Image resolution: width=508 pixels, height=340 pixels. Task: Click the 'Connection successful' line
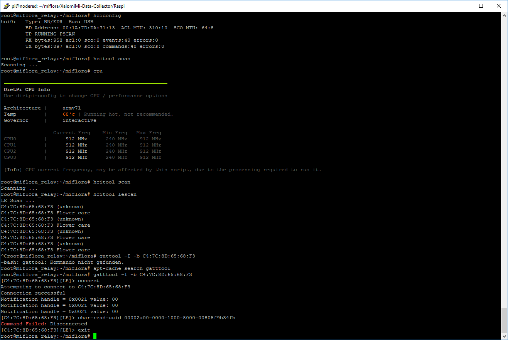pyautogui.click(x=33, y=293)
